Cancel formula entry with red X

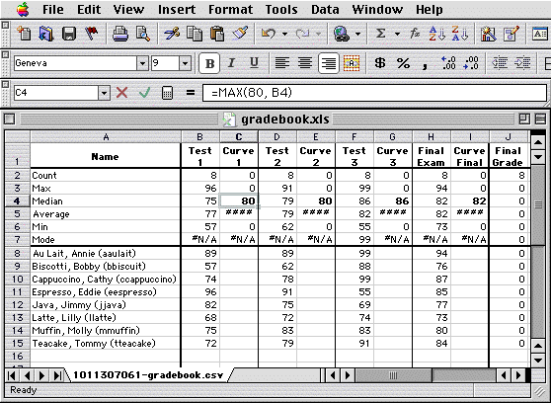coord(121,93)
